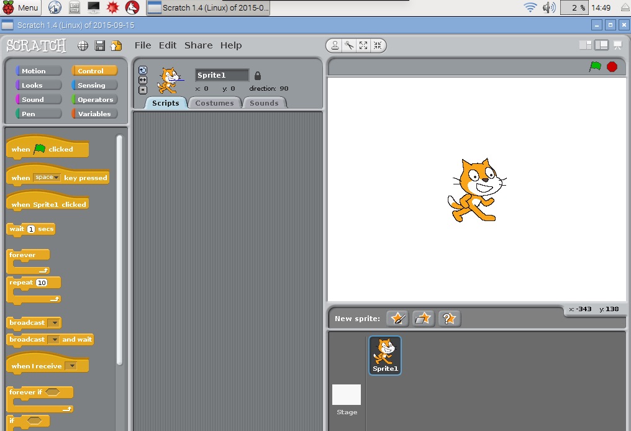
Task: Switch to the Costumes tab
Action: point(214,103)
